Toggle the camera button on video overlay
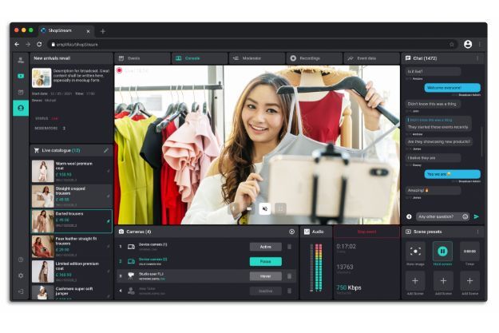The width and height of the screenshot is (499, 333). 249,209
